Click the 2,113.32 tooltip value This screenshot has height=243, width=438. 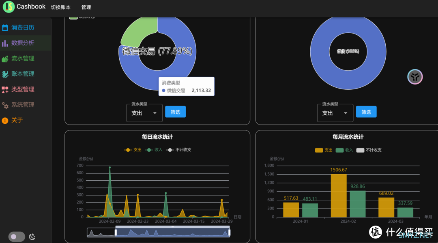point(201,91)
